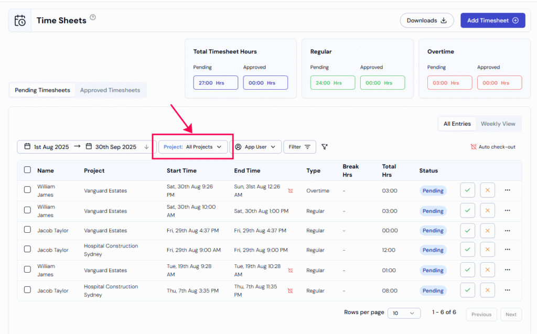
Task: Open the Project: All Projects dropdown
Action: click(193, 147)
